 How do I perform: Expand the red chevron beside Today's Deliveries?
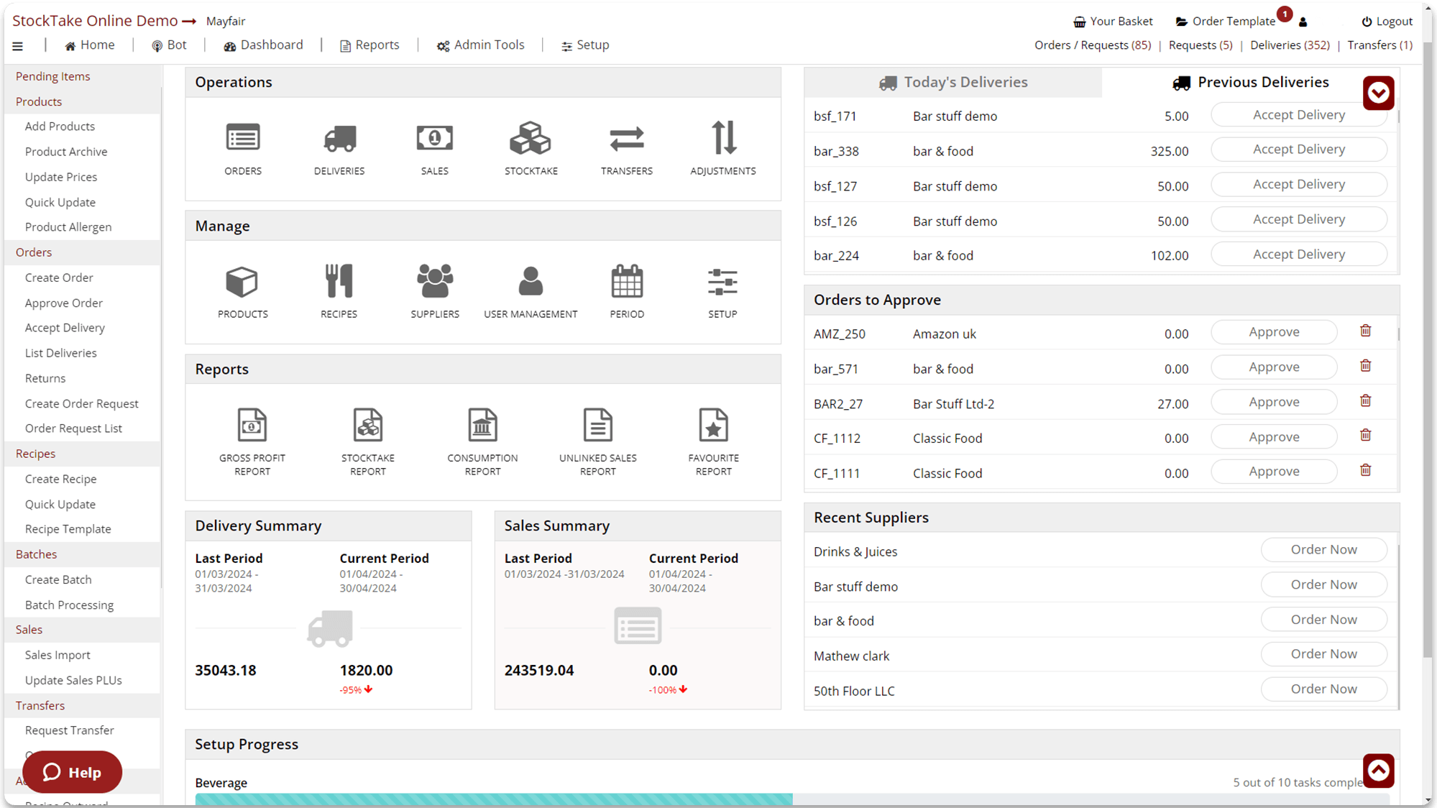pyautogui.click(x=1378, y=93)
